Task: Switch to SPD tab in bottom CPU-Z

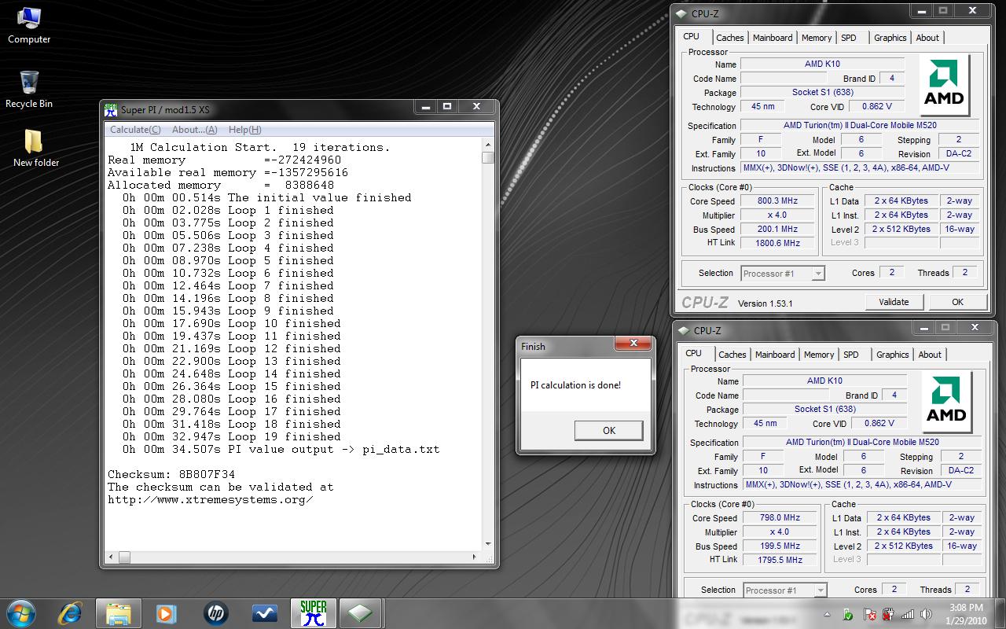Action: [x=851, y=355]
